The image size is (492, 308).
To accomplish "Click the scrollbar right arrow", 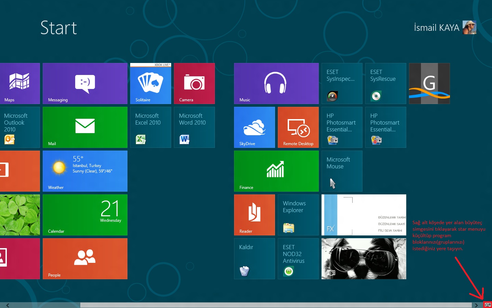I will click(x=476, y=305).
